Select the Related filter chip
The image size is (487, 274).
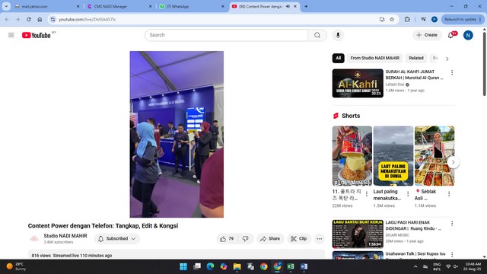coord(416,58)
